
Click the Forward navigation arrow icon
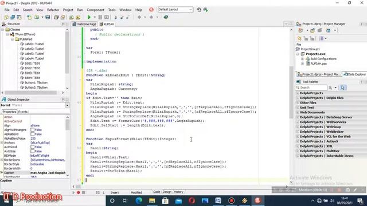151,17
